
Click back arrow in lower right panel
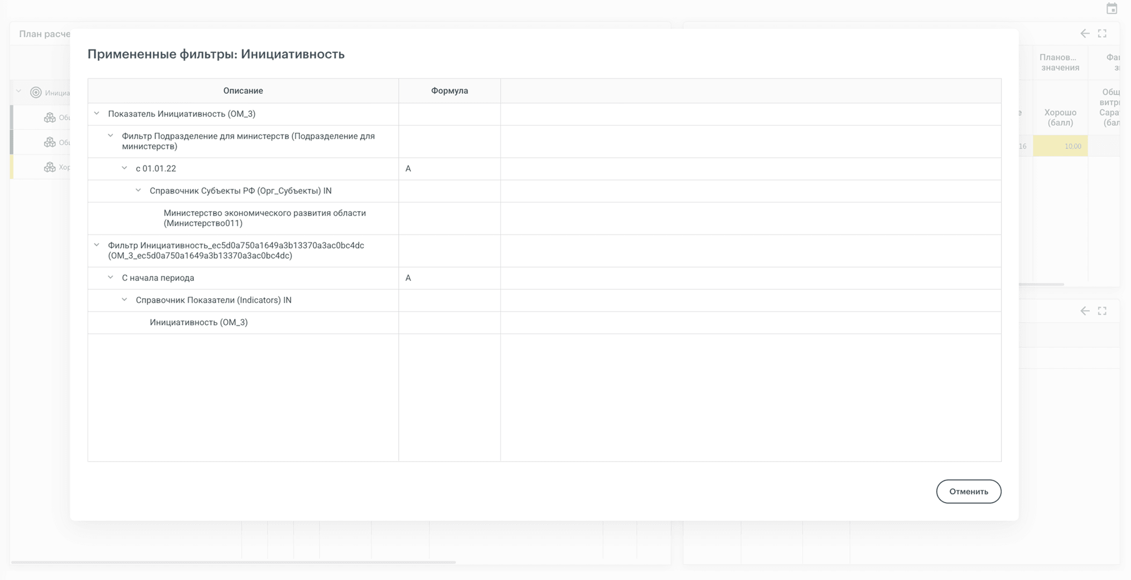(x=1085, y=311)
